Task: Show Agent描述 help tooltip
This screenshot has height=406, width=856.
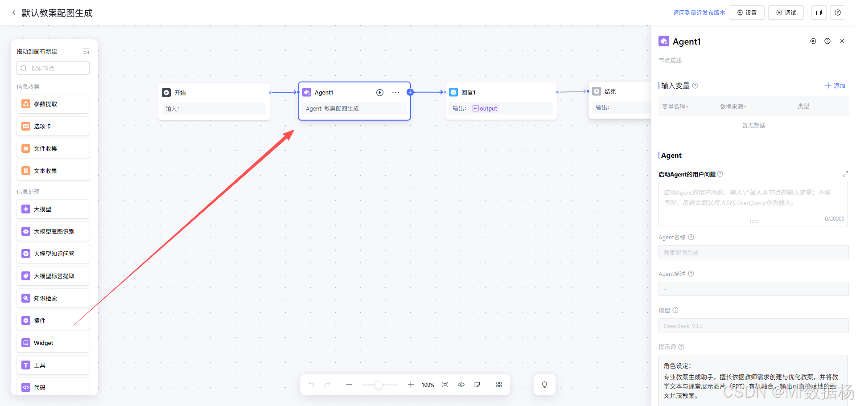Action: tap(691, 274)
